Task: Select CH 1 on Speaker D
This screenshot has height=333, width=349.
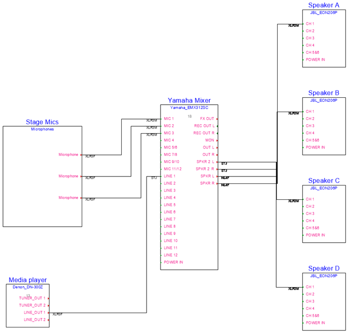Action: tap(310, 287)
